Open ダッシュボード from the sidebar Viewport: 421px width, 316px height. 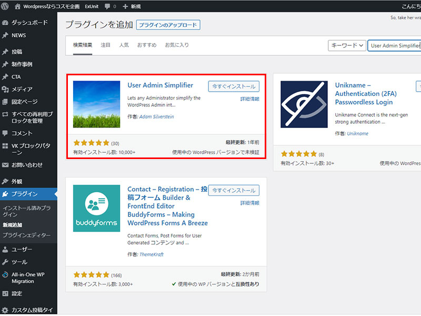click(x=29, y=23)
